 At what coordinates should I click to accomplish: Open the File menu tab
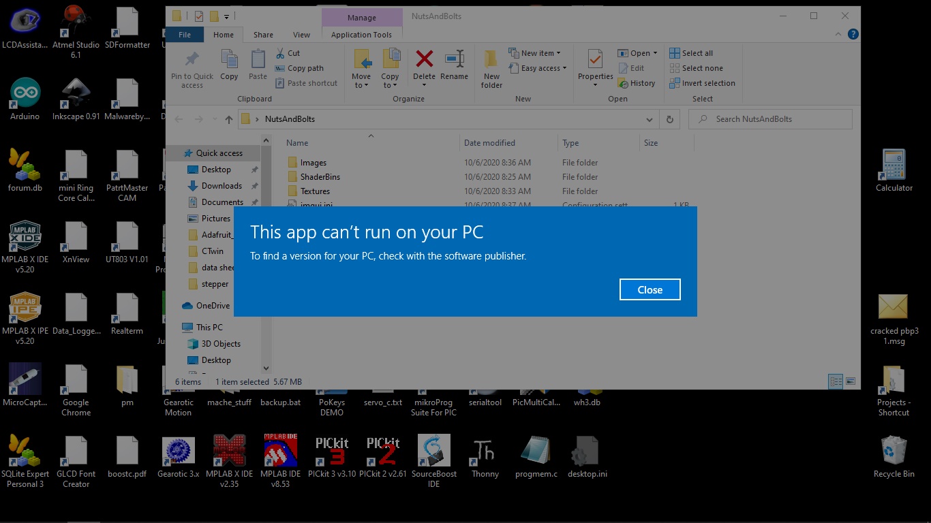point(185,35)
